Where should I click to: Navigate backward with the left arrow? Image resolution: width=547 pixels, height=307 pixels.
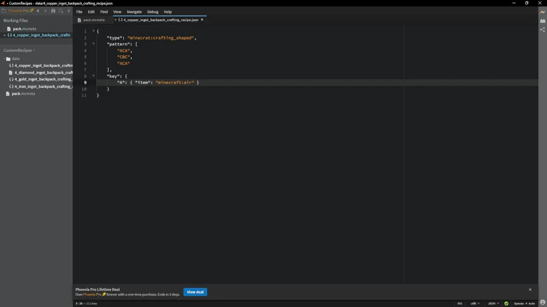(38, 11)
